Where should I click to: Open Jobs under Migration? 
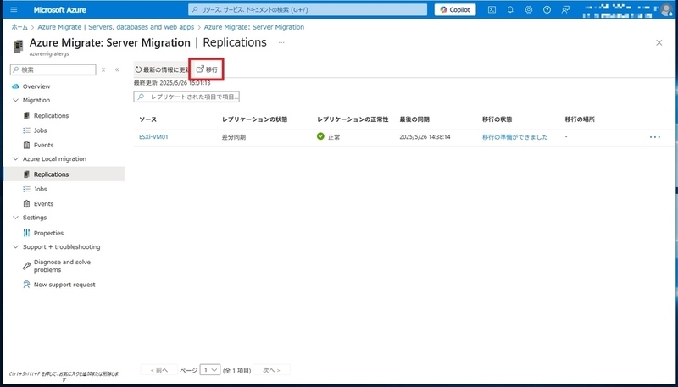(x=40, y=130)
